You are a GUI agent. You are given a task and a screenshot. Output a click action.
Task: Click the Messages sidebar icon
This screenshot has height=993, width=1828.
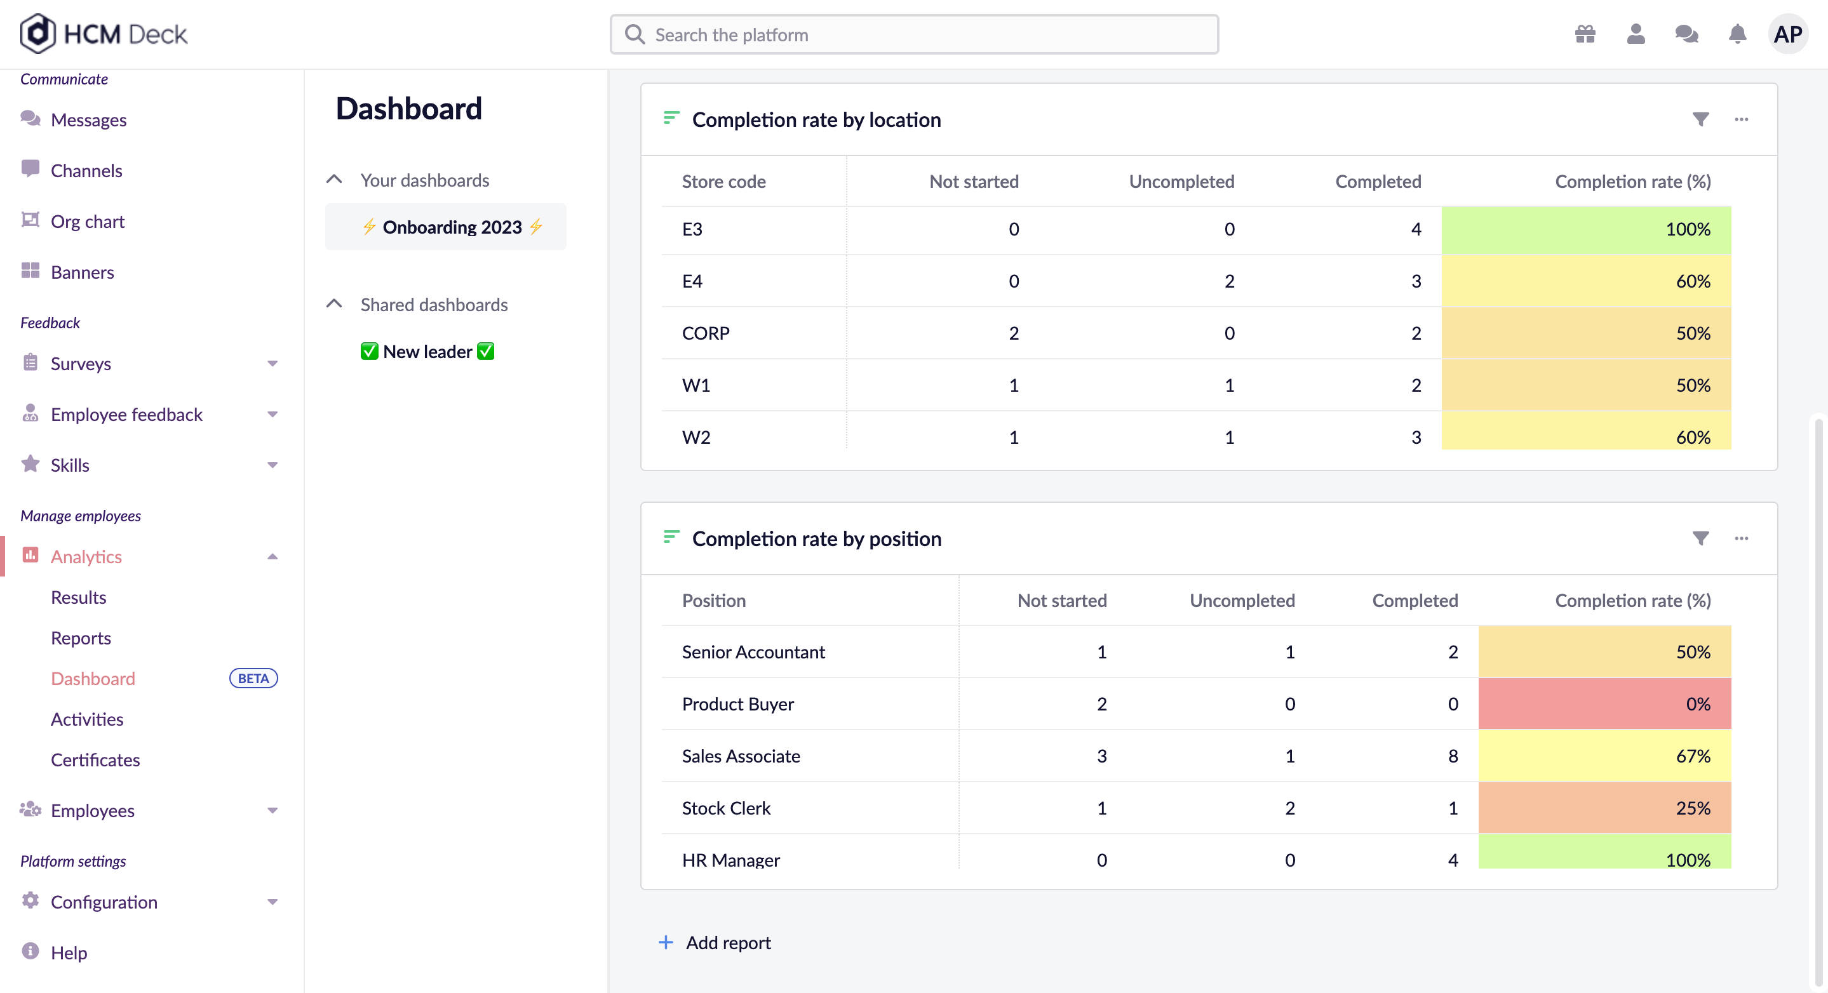tap(30, 119)
